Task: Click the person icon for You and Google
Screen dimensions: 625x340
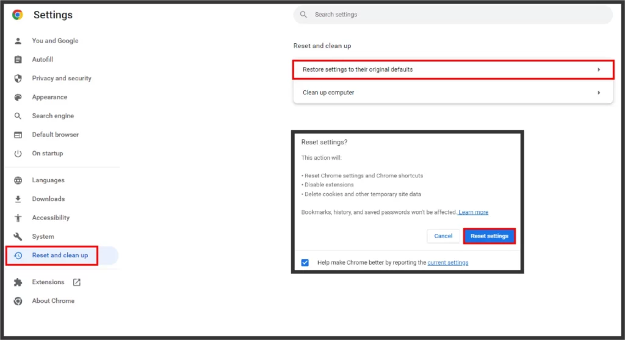Action: click(x=18, y=41)
